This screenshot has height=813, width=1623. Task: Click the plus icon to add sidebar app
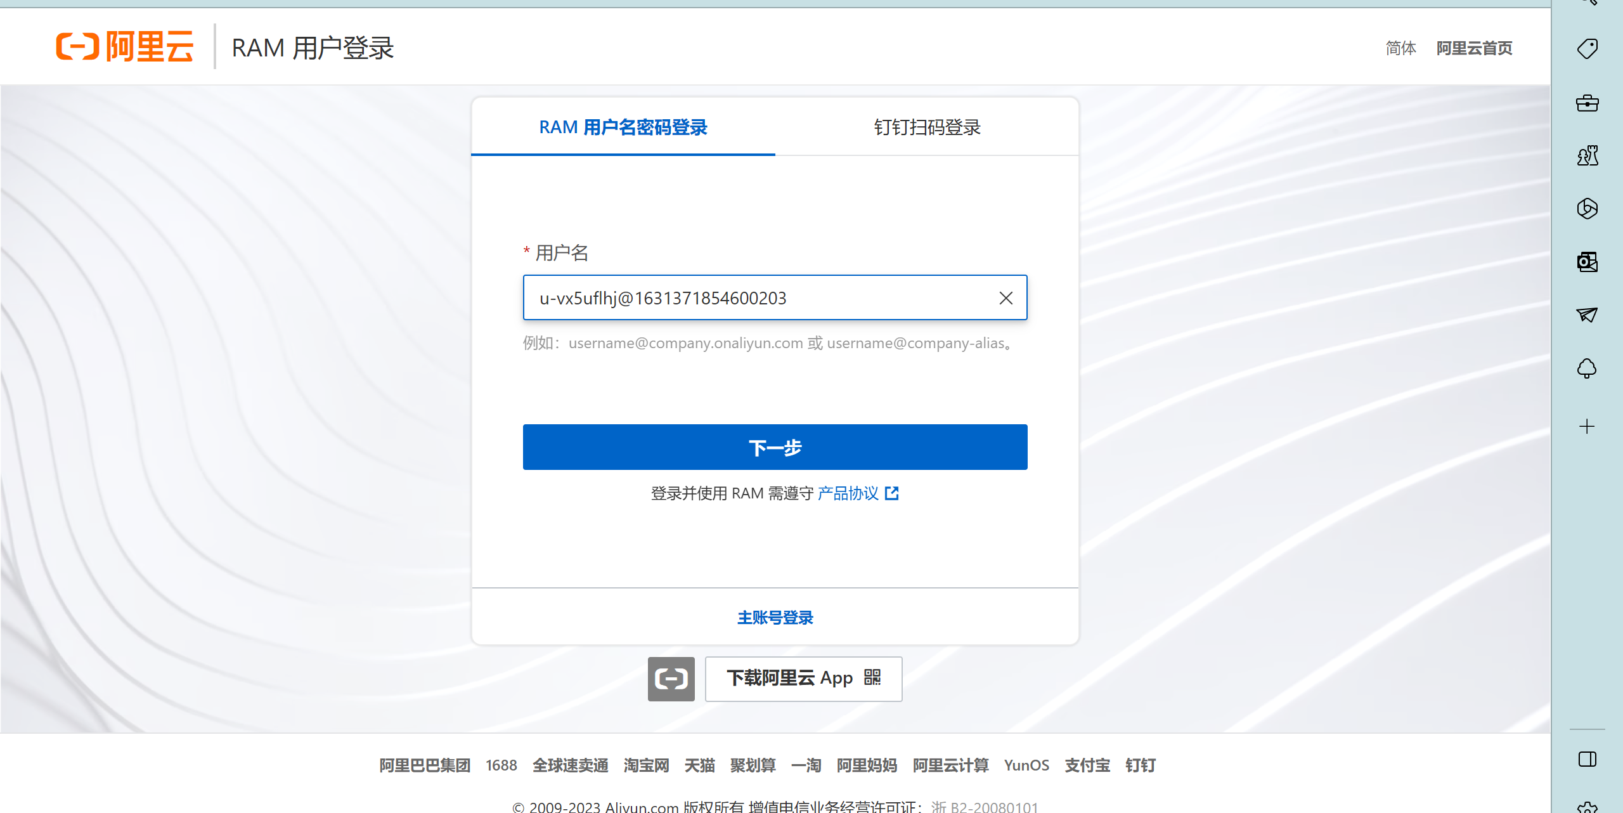1587,426
